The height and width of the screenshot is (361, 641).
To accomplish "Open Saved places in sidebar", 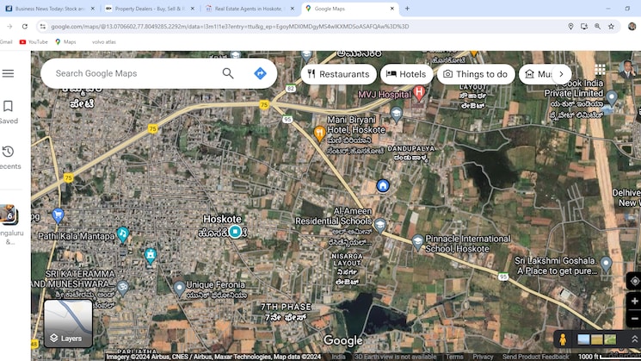I will pyautogui.click(x=9, y=112).
